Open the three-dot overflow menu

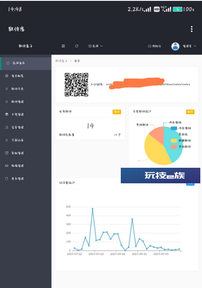point(191,29)
